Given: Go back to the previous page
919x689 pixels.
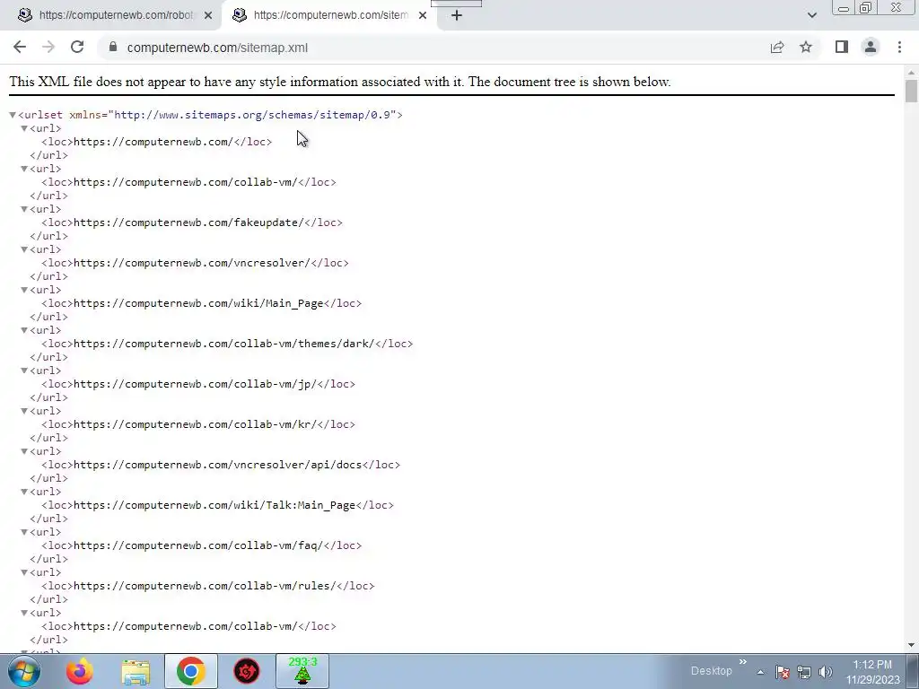Looking at the screenshot, I should [x=20, y=48].
